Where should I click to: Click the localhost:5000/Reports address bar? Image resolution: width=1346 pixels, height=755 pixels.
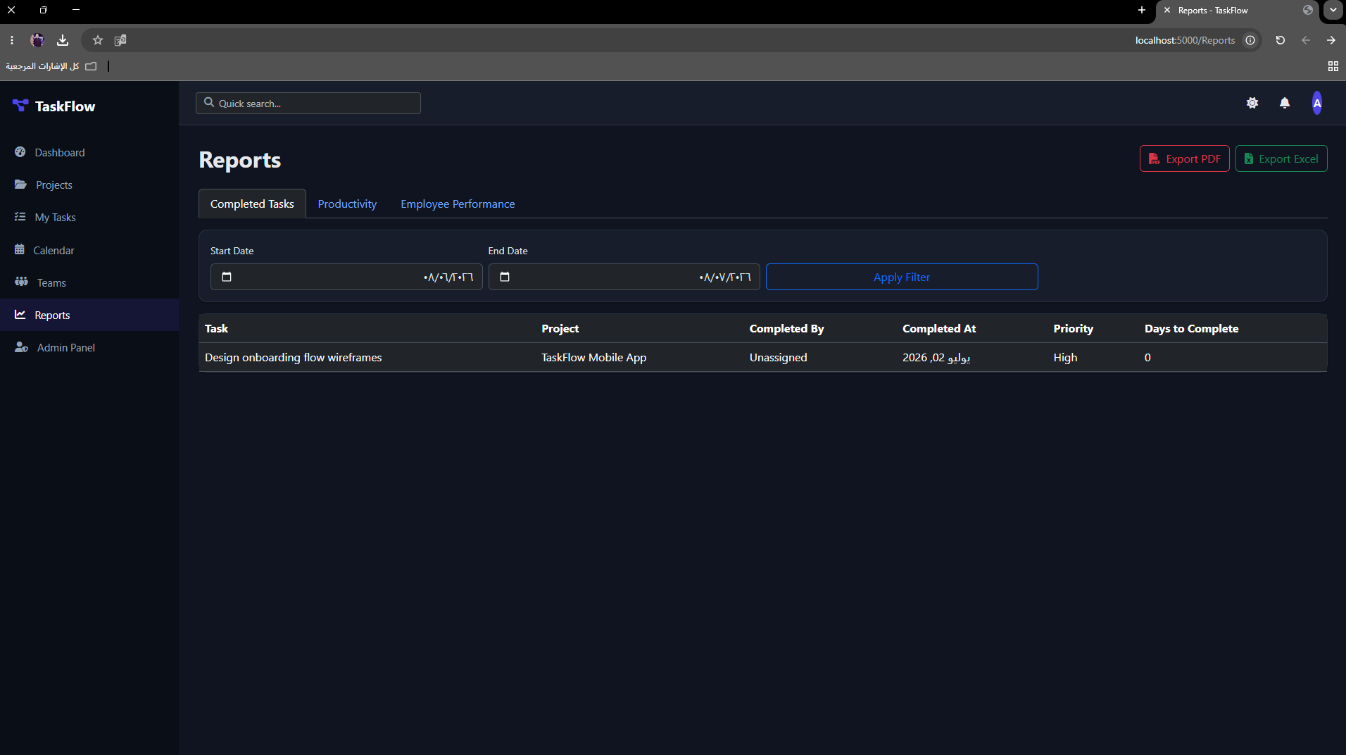[1185, 40]
